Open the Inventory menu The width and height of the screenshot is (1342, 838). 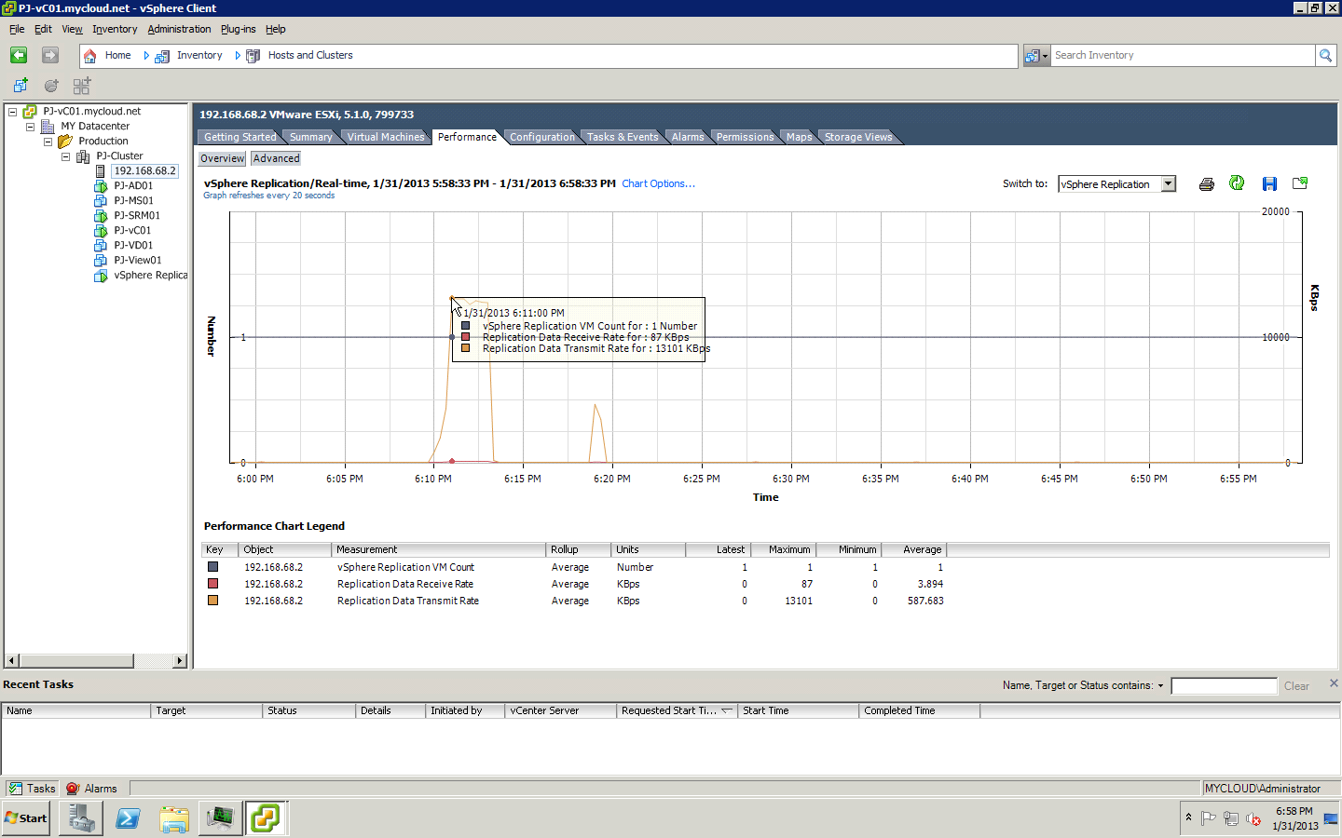(x=114, y=29)
